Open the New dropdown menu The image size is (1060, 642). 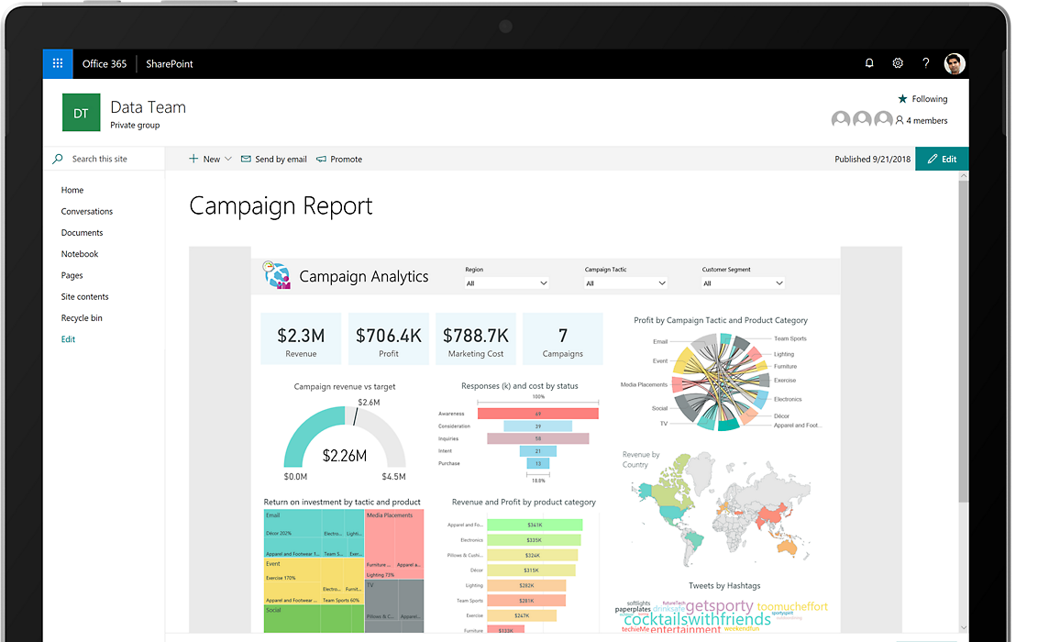(x=211, y=159)
